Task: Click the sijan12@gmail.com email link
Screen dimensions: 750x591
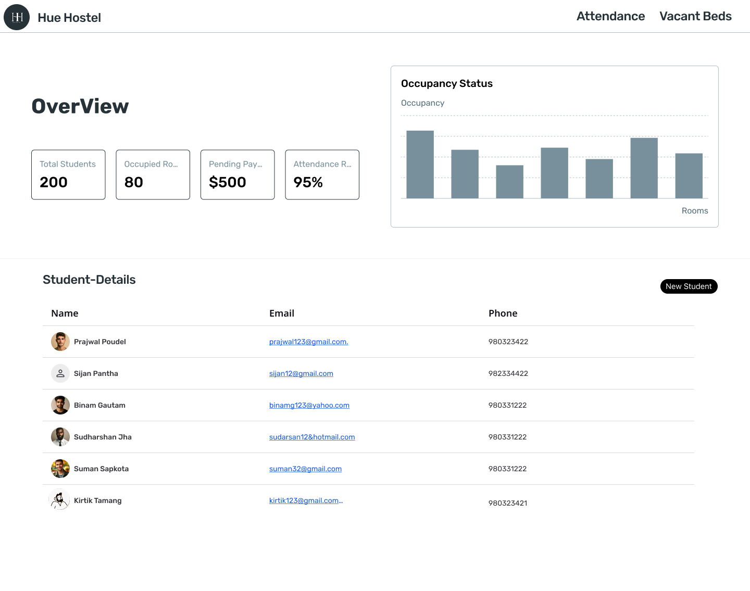Action: 301,373
